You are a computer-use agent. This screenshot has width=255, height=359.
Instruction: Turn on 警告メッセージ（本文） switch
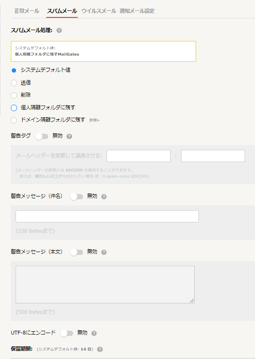pyautogui.click(x=76, y=253)
